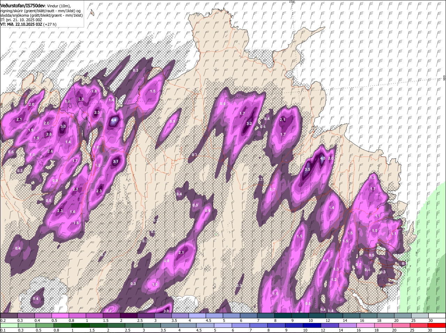Image resolution: width=446 pixels, height=333 pixels.
Task: Select the 0.6 precipitation label on the map
Action: (x=223, y=104)
